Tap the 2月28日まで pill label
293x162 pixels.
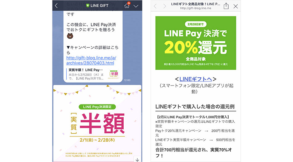click(x=196, y=24)
